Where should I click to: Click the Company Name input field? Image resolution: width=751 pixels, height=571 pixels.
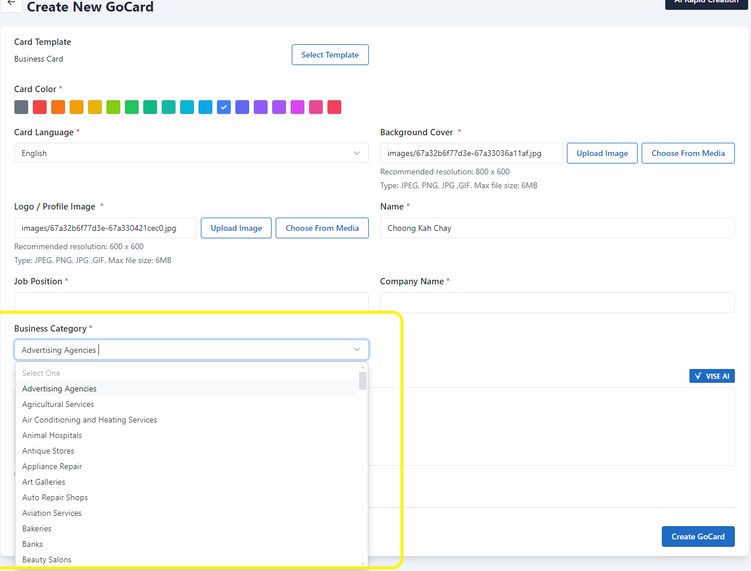click(557, 303)
